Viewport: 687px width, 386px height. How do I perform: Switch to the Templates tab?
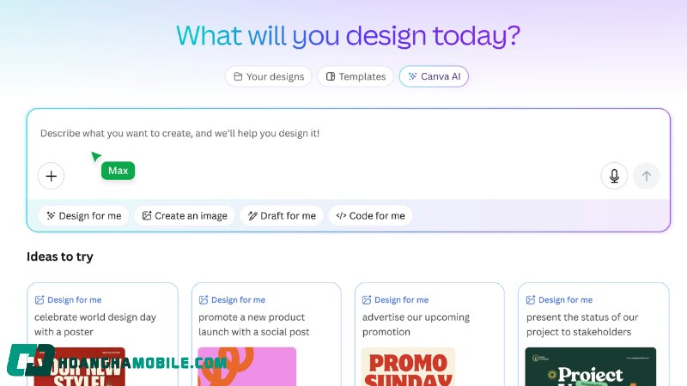point(355,76)
